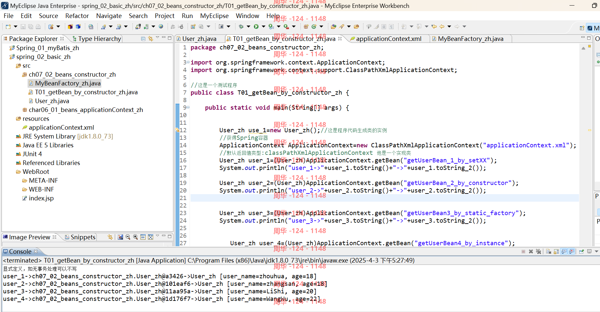Click the editor vertical scrollbar up arrow
This screenshot has width=600, height=312.
point(583,48)
